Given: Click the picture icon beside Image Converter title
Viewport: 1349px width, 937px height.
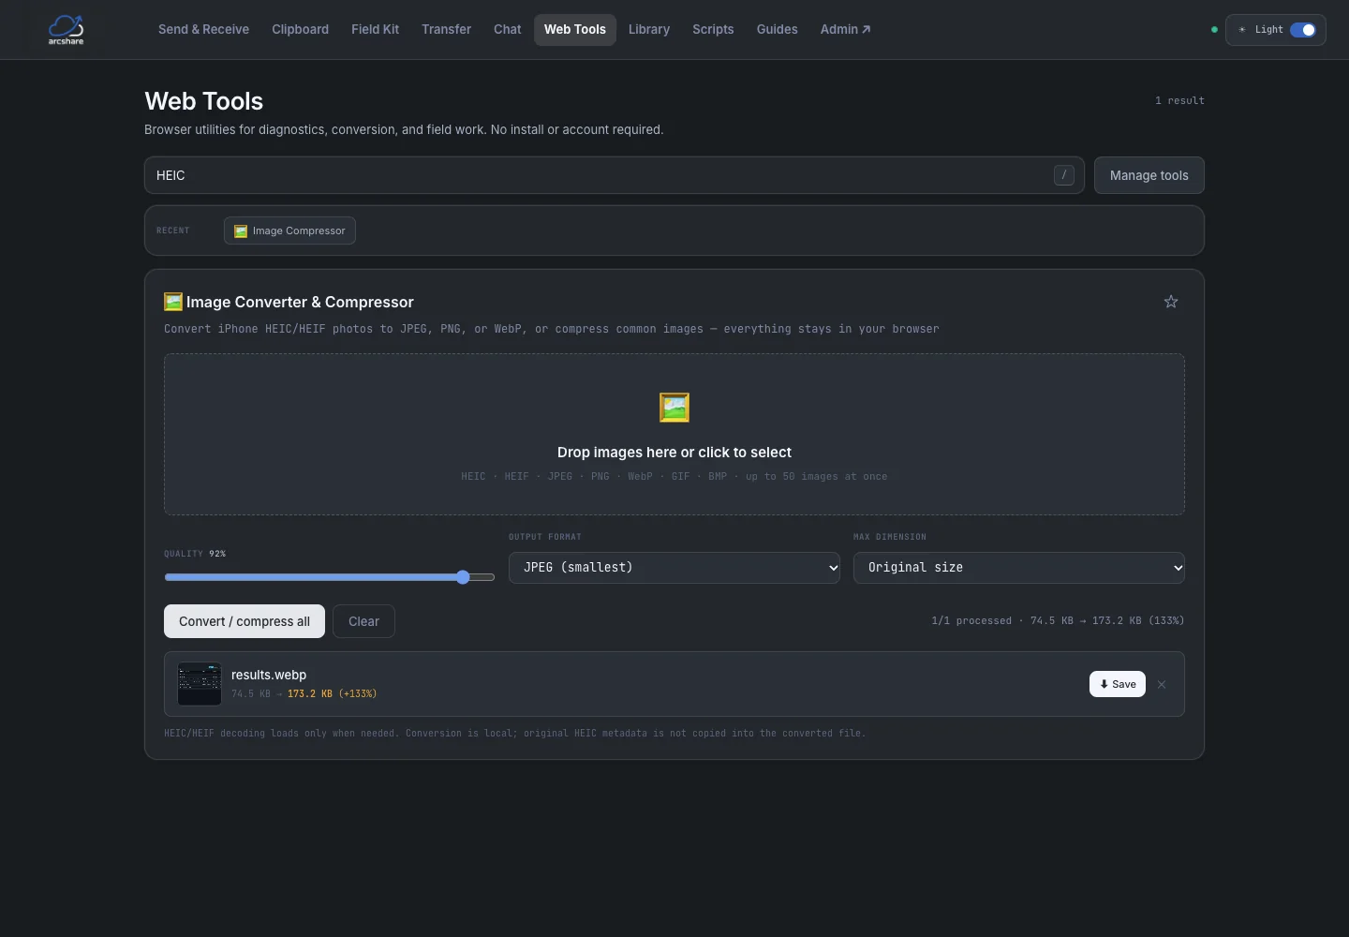Looking at the screenshot, I should point(173,302).
